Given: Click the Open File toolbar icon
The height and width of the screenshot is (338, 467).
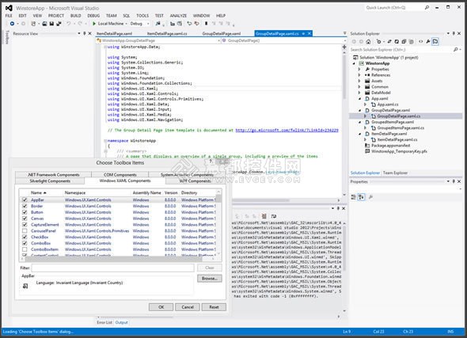Looking at the screenshot, I should (44, 24).
